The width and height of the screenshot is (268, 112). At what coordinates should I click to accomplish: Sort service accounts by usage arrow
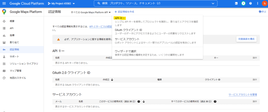(x=144, y=102)
